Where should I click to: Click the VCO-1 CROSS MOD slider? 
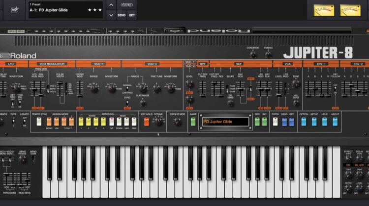[80, 89]
